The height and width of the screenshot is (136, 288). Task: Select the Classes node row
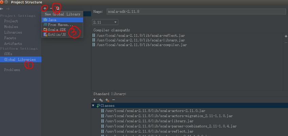(x=190, y=106)
